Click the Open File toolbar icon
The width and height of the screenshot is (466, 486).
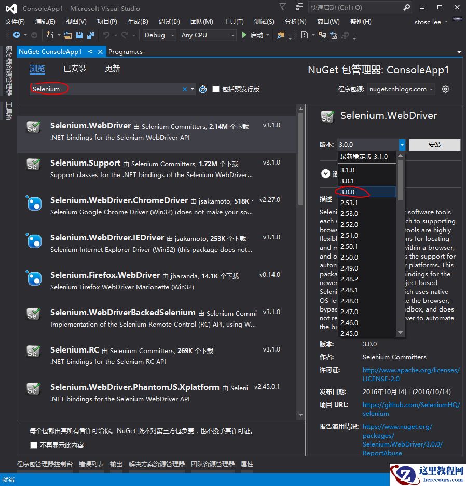(68, 35)
